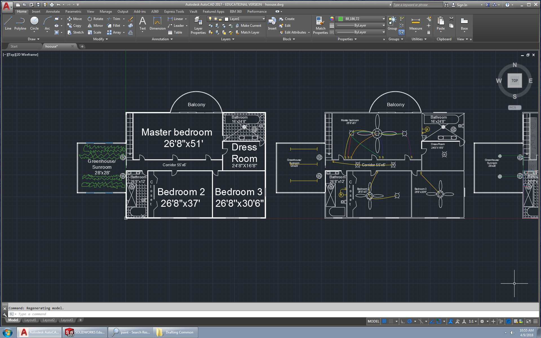Screen dimensions: 541x338
Task: Select the Line drawing tool
Action: coord(8,23)
